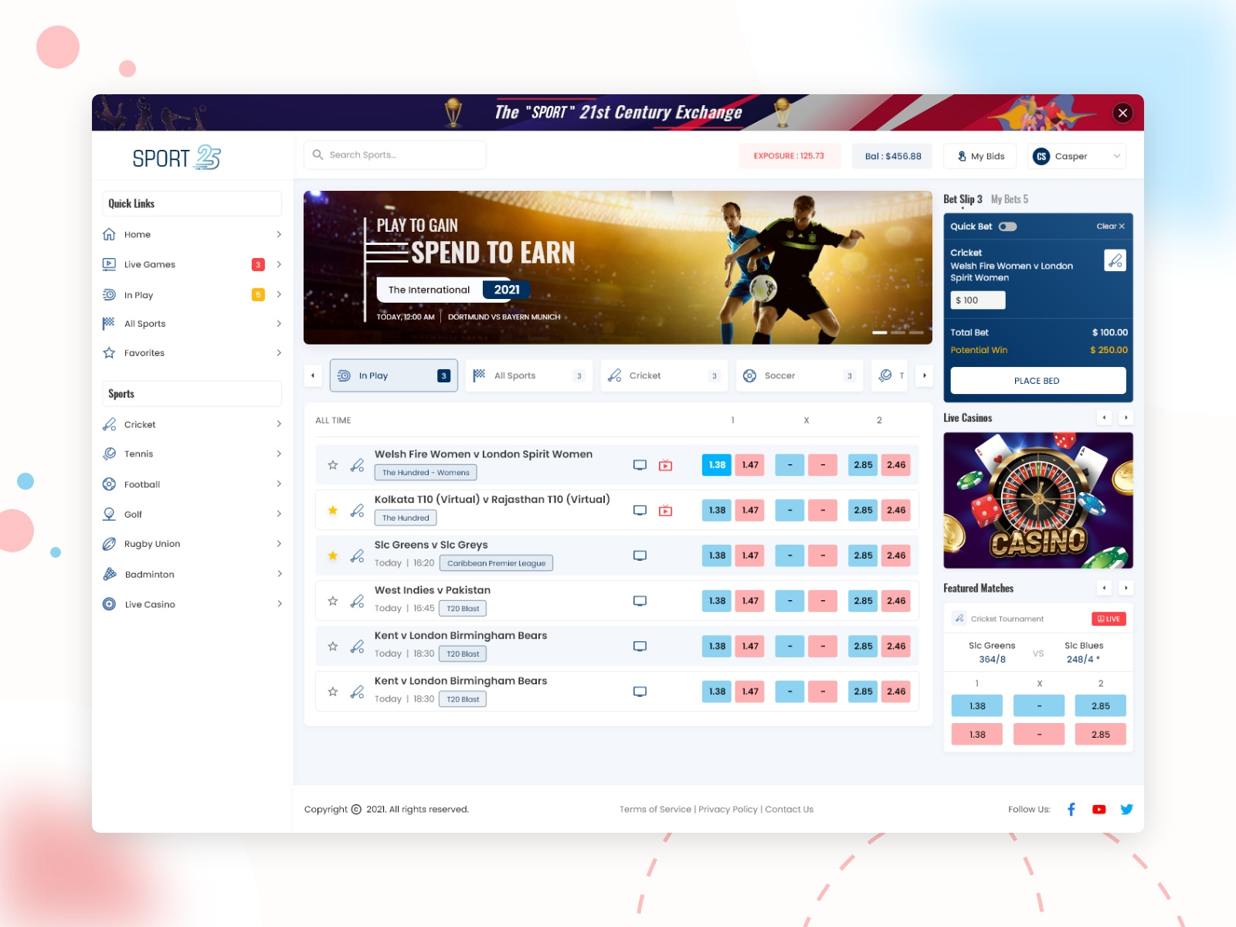The height and width of the screenshot is (927, 1236).
Task: Open the Privacy Policy link
Action: pos(728,810)
